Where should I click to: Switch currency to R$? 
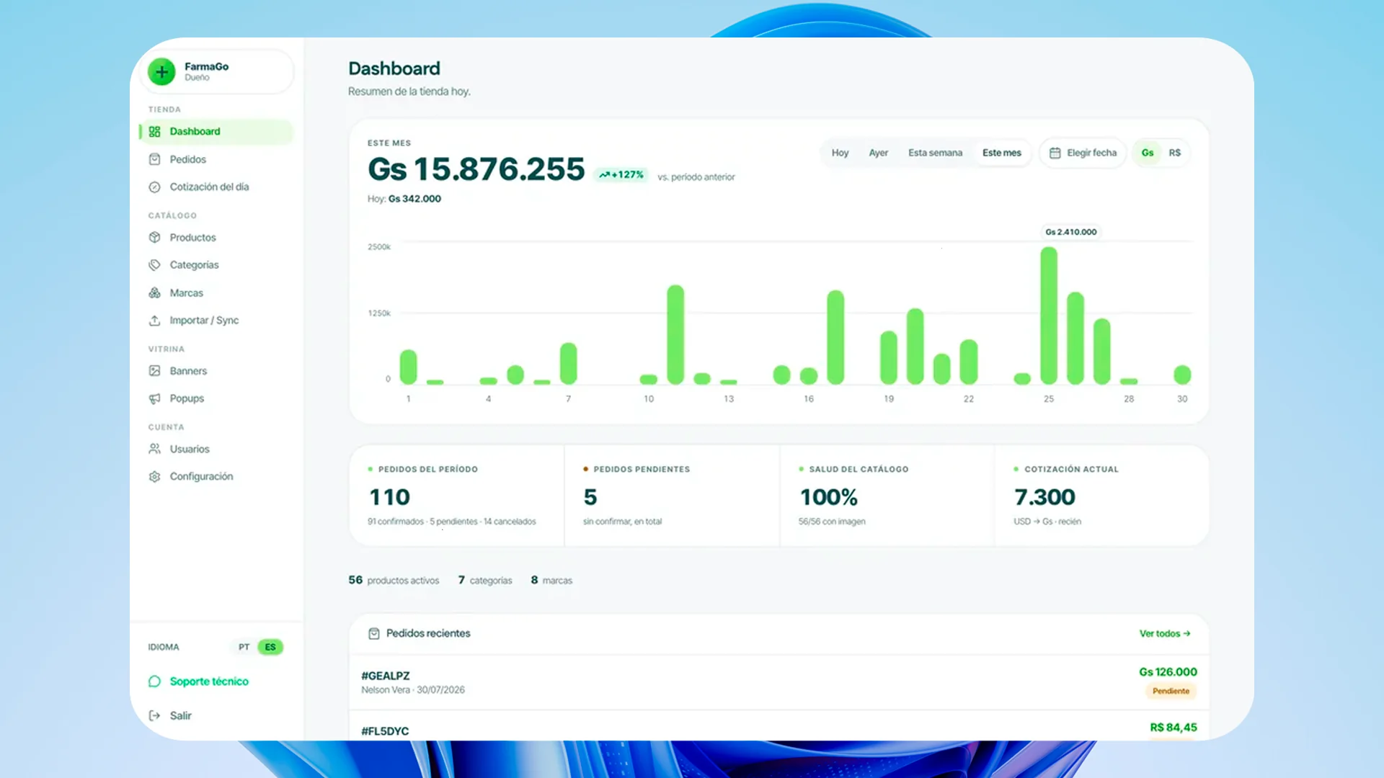[1175, 153]
